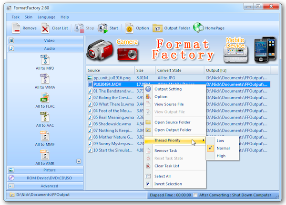
Task: Click the Invert Selection icon in context menu
Action: tap(148, 184)
